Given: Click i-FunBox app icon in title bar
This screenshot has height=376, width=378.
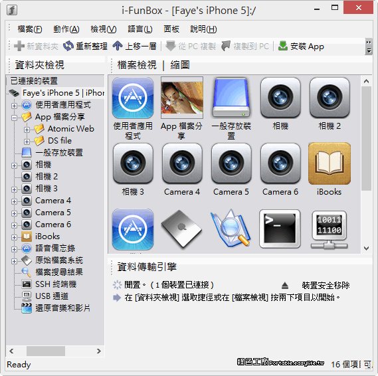Looking at the screenshot, I should pyautogui.click(x=12, y=10).
